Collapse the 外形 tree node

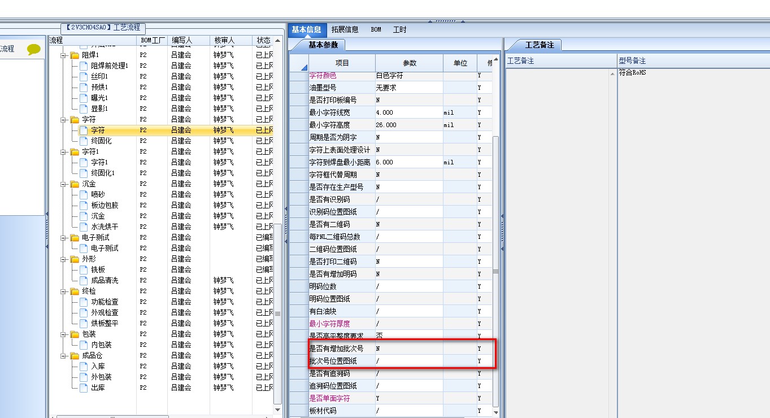pyautogui.click(x=63, y=259)
